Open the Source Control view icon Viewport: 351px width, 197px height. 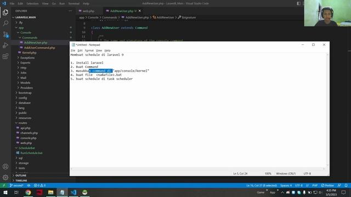point(5,34)
